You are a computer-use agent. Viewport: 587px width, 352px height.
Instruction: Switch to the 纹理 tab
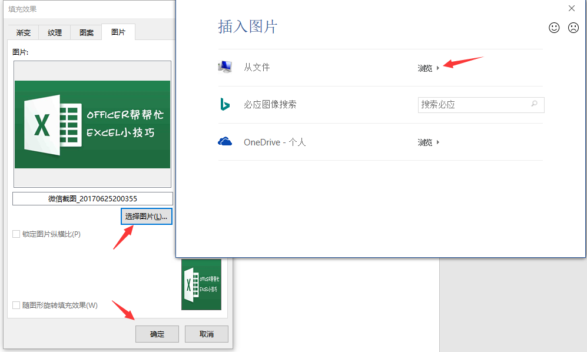[x=55, y=32]
